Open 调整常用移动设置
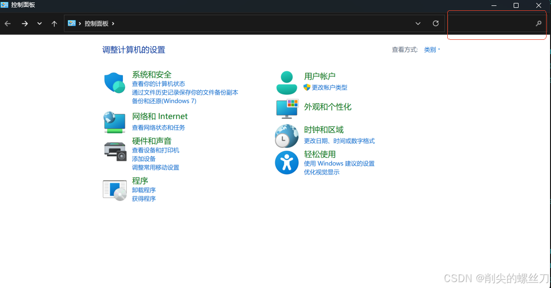 click(156, 168)
